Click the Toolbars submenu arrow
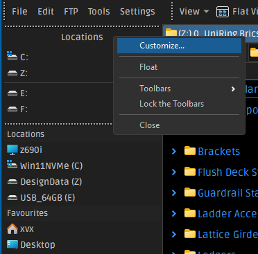Screen dimensions: 258x254 (x=233, y=89)
